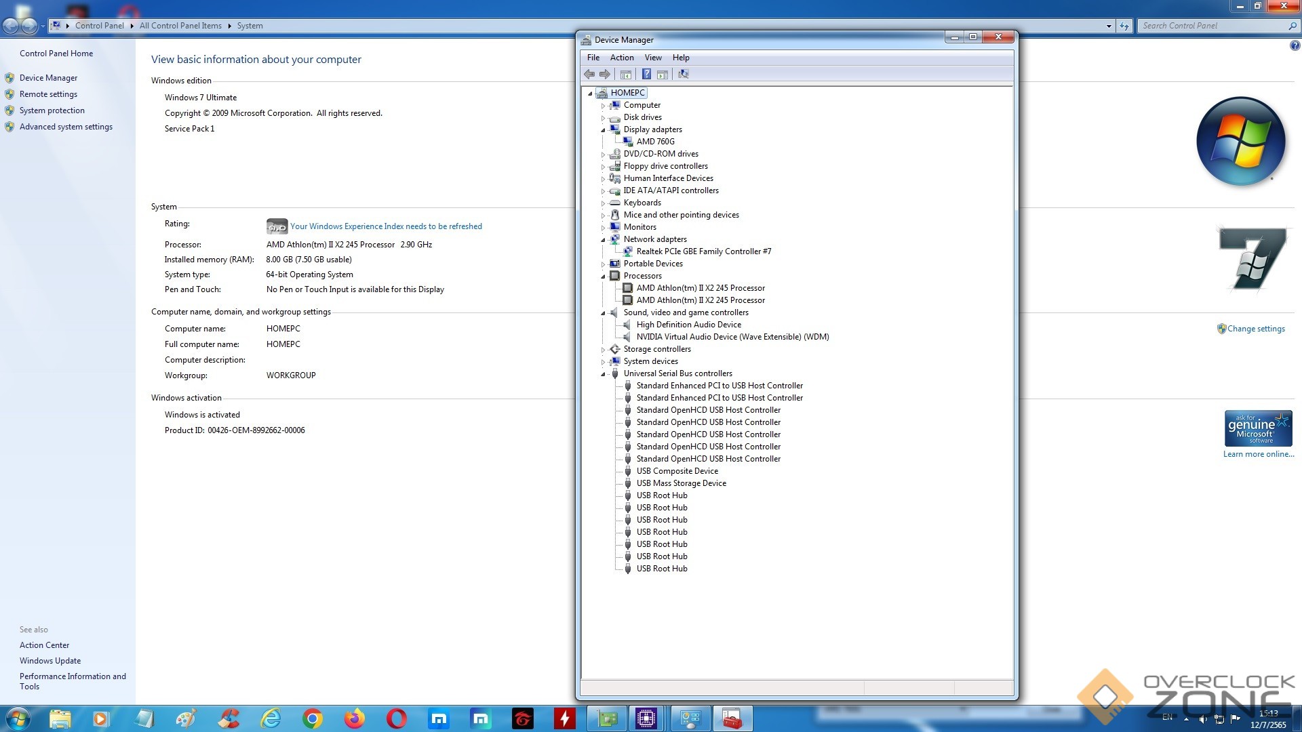Click the Scan for hardware changes toolbar icon
1302x732 pixels.
tap(684, 74)
